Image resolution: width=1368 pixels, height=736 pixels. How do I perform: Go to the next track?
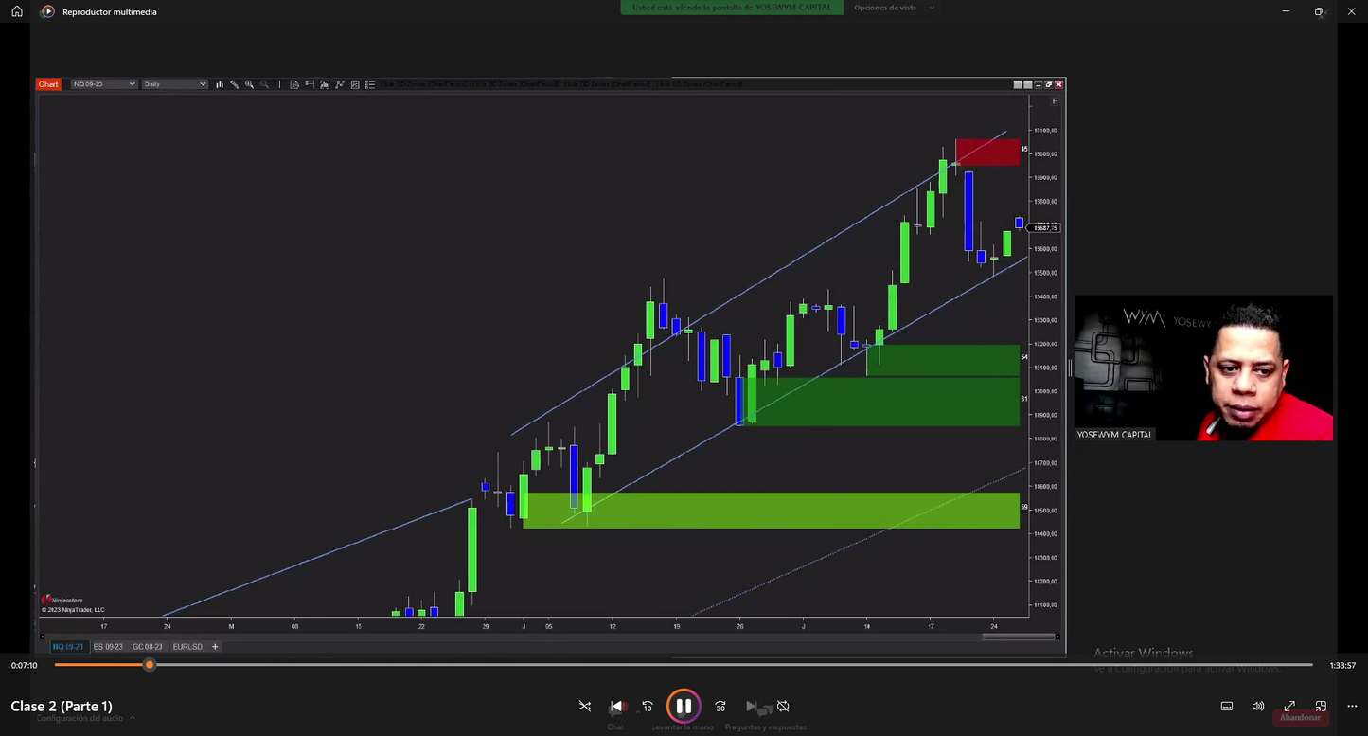coord(751,707)
